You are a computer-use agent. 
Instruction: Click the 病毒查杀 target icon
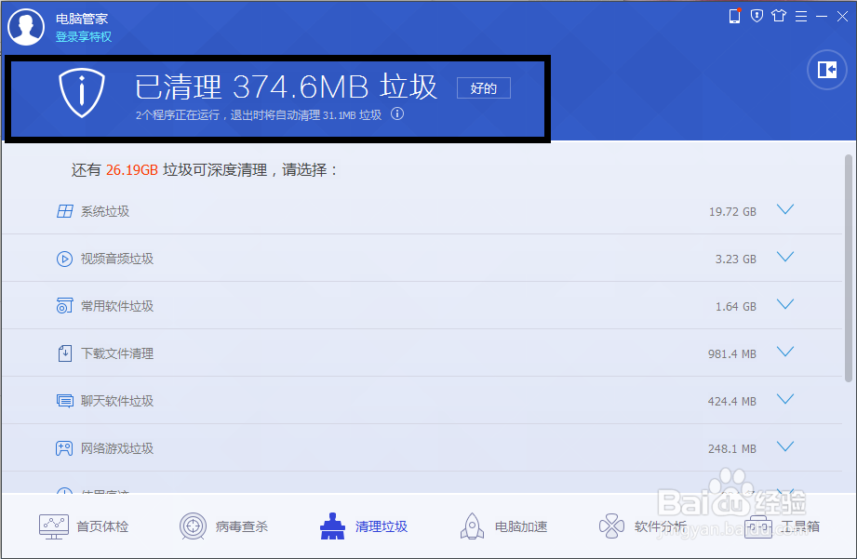tap(193, 526)
